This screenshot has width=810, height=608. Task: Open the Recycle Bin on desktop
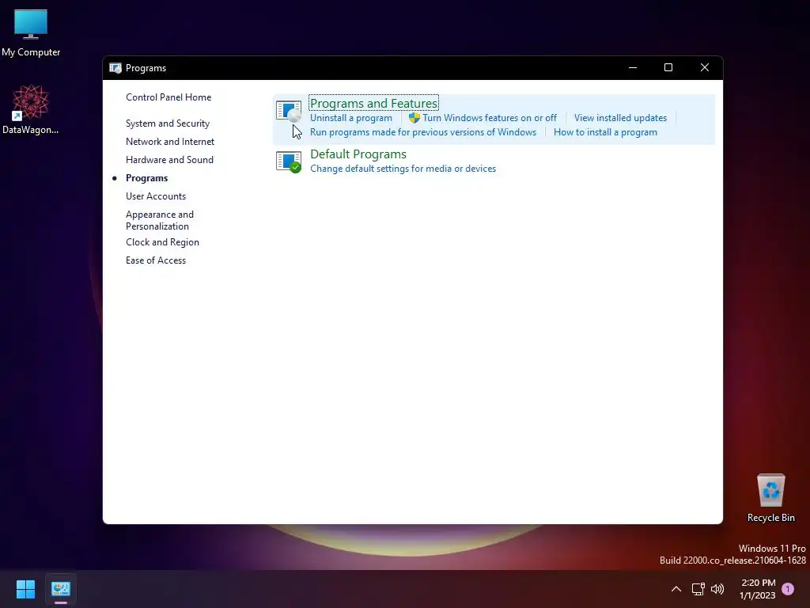(x=770, y=499)
